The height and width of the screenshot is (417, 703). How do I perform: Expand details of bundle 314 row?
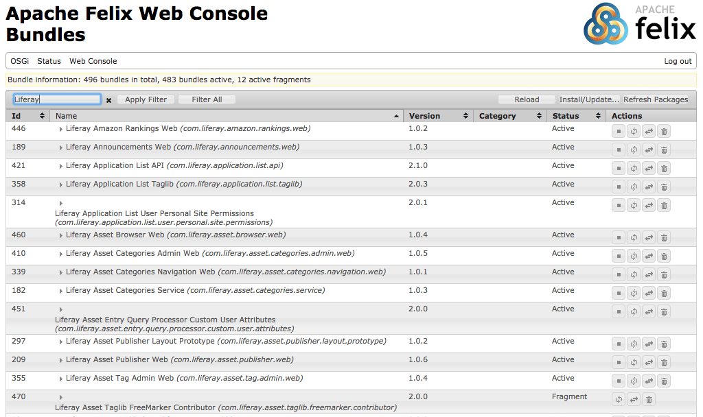coord(60,203)
